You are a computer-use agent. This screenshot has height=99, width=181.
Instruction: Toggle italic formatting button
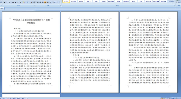pyautogui.click(x=7, y=2)
